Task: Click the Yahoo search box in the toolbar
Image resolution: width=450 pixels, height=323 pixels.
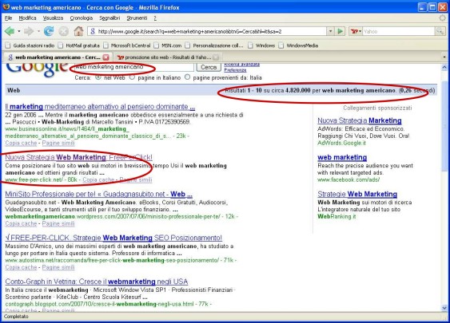Action: [399, 31]
